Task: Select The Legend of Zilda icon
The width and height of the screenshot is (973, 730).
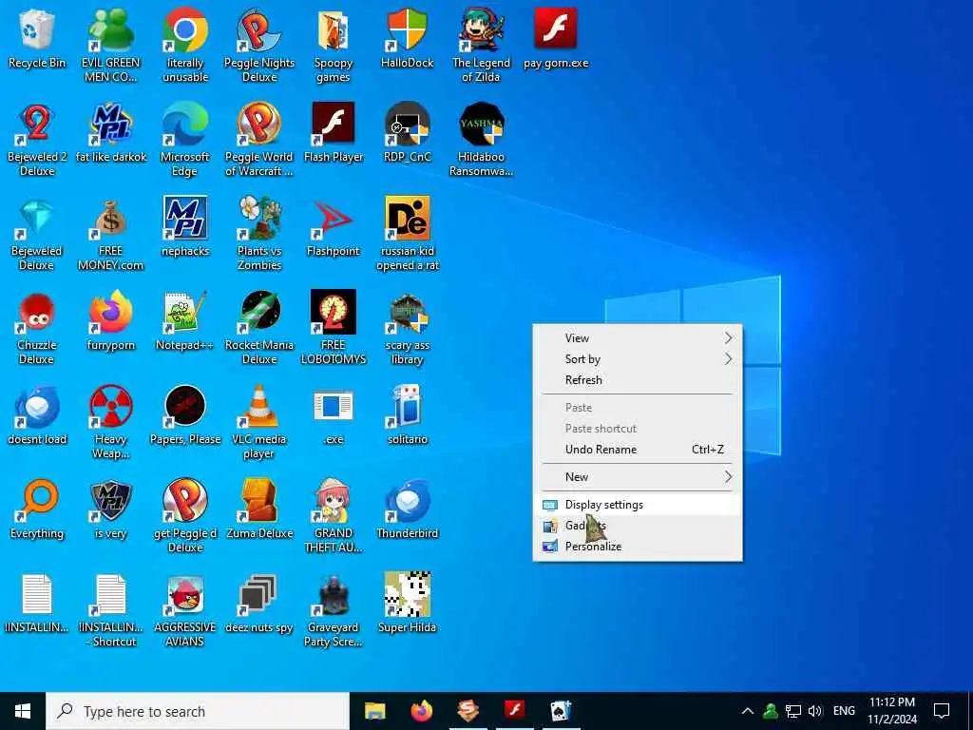Action: point(481,46)
